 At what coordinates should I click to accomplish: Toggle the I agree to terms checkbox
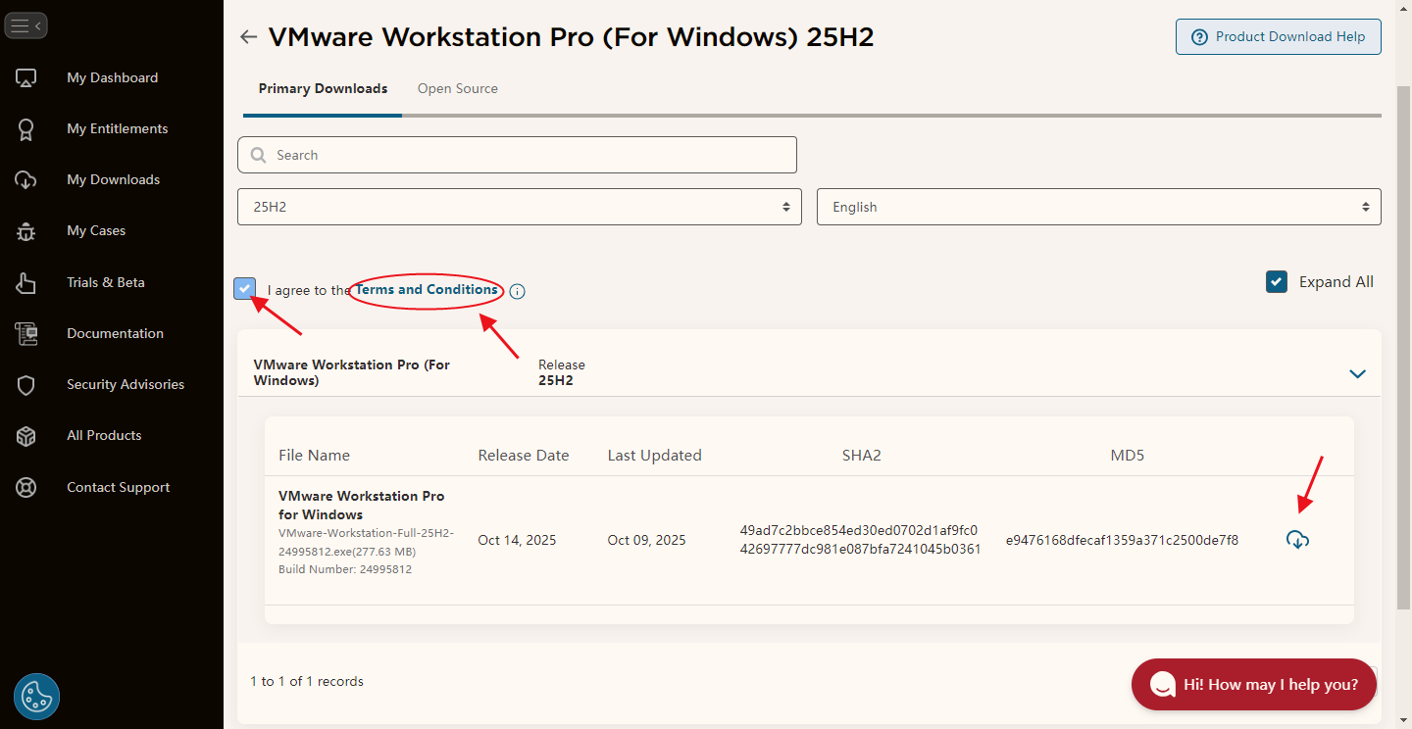(245, 289)
